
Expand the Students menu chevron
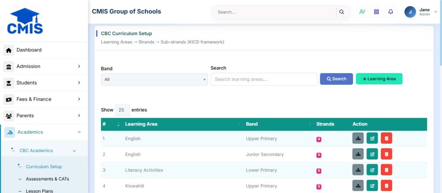(79, 83)
